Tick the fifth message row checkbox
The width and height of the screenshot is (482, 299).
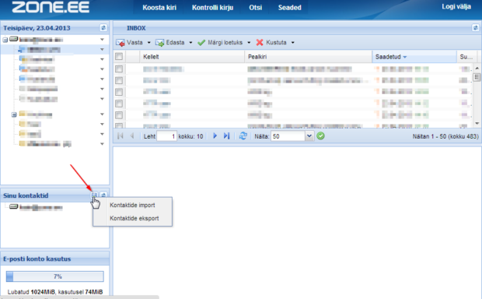119,115
